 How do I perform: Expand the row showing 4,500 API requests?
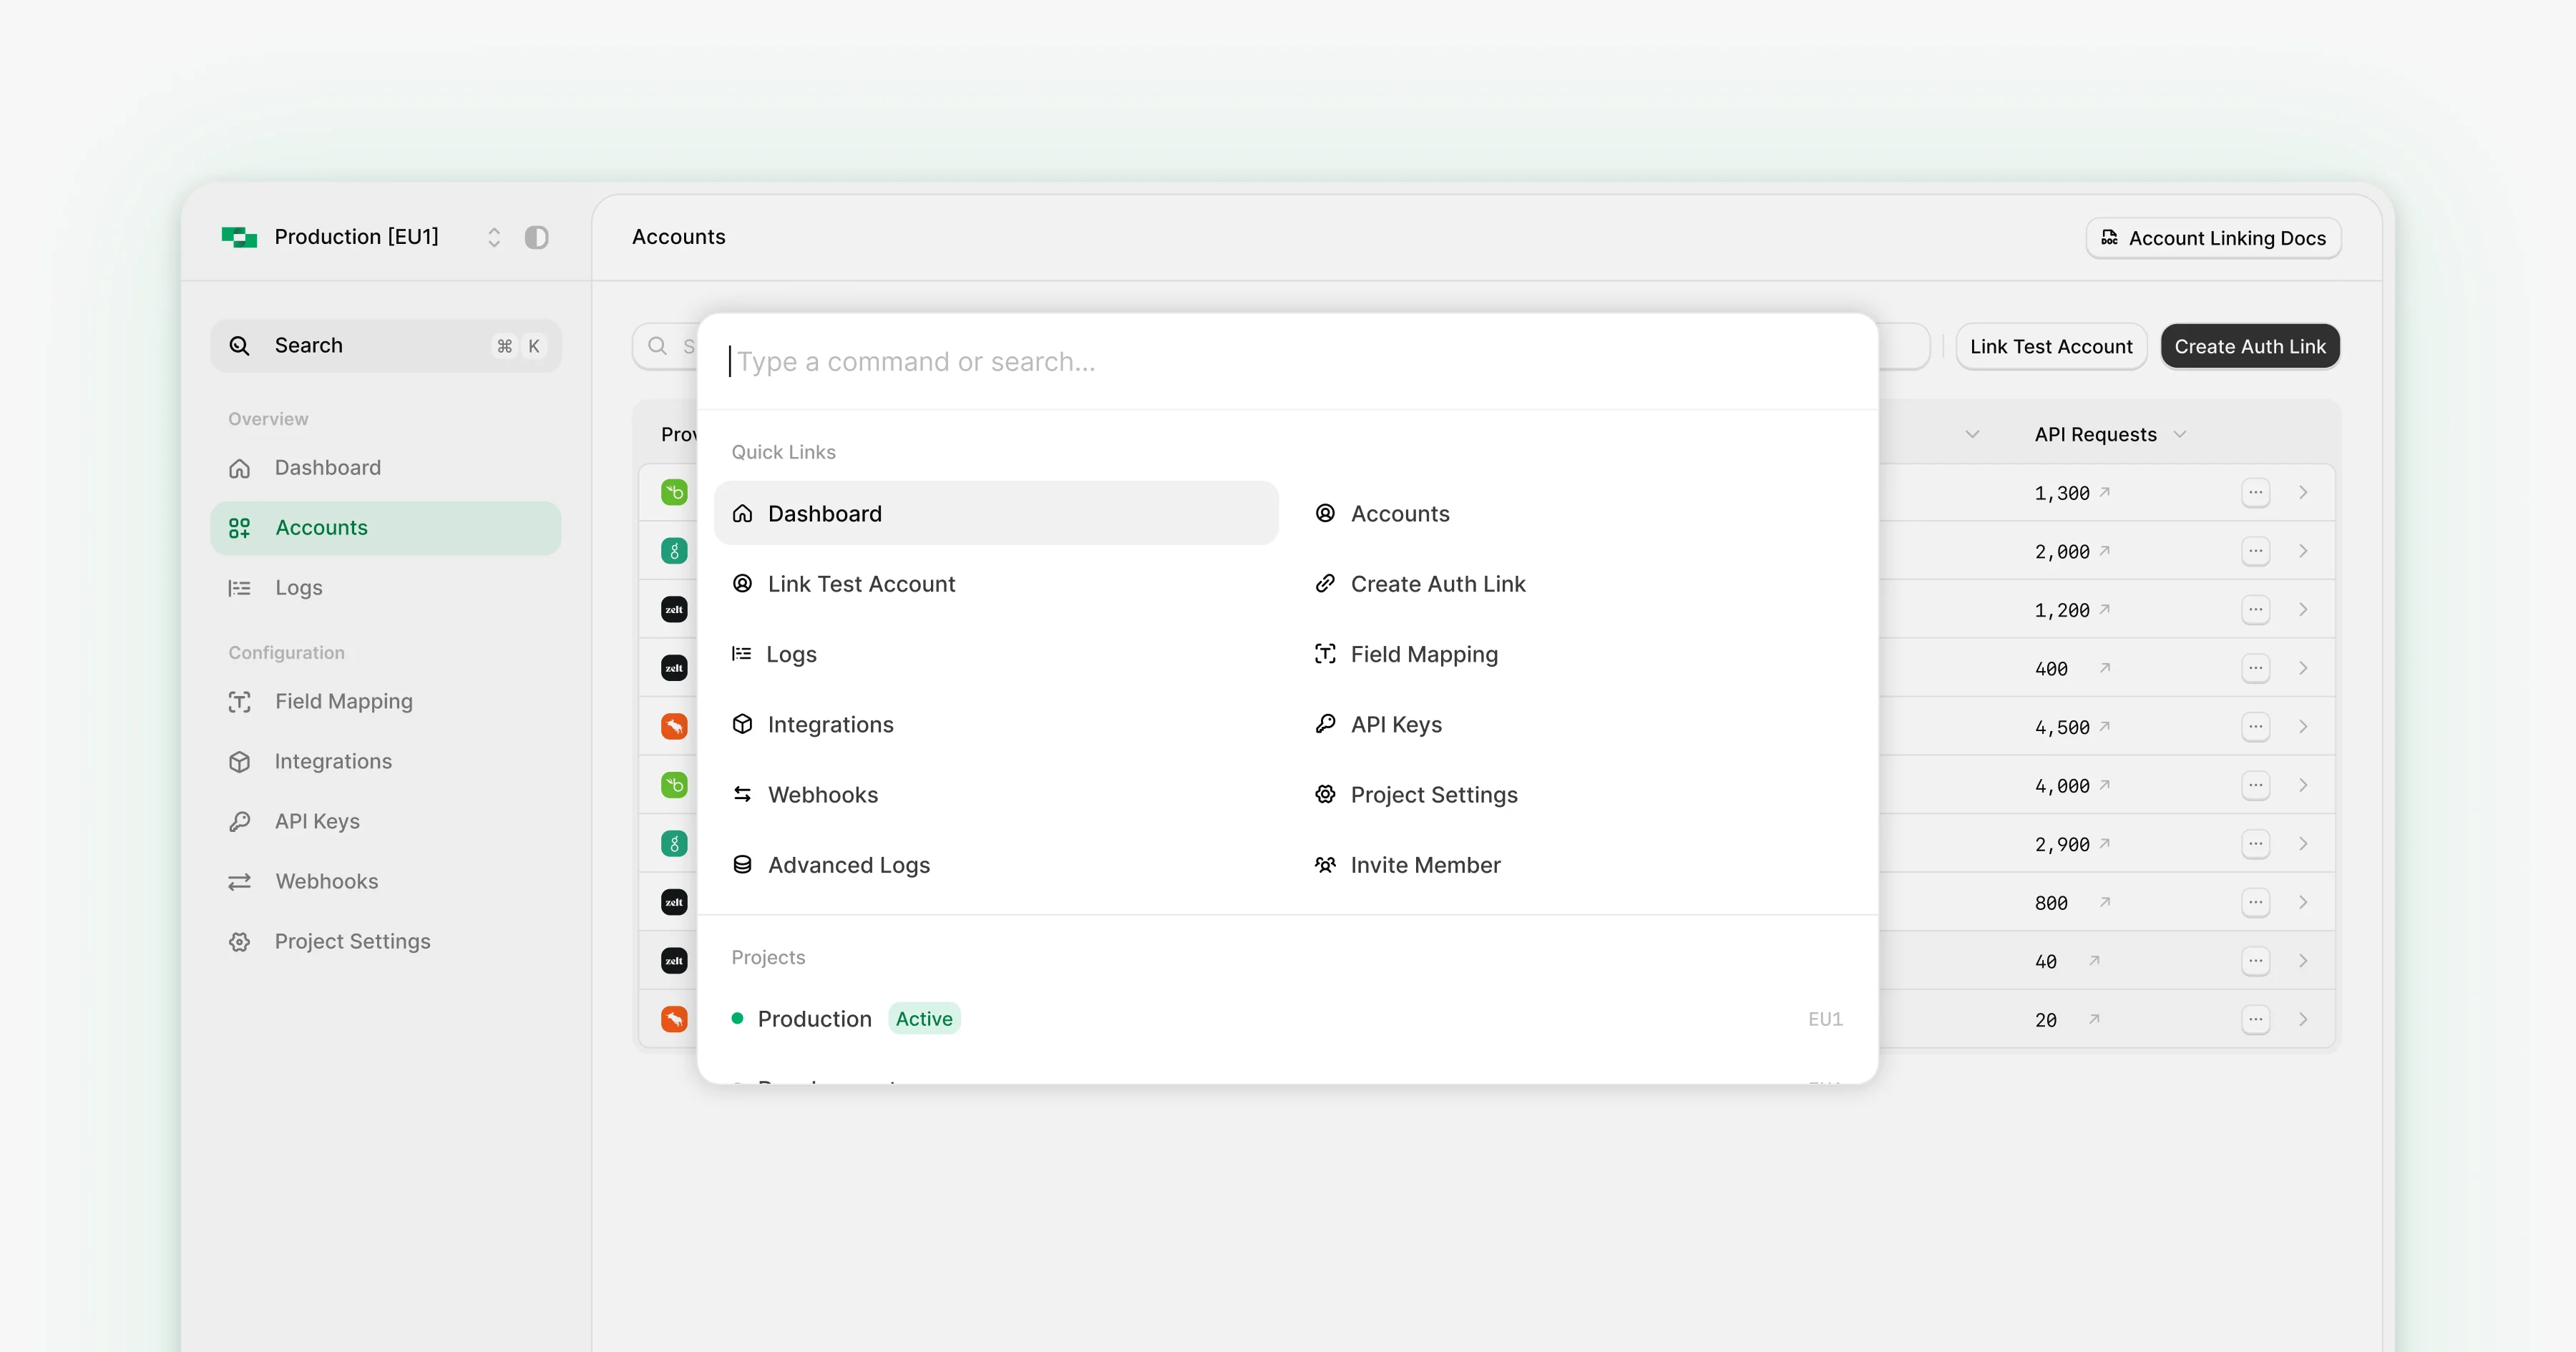click(x=2304, y=727)
